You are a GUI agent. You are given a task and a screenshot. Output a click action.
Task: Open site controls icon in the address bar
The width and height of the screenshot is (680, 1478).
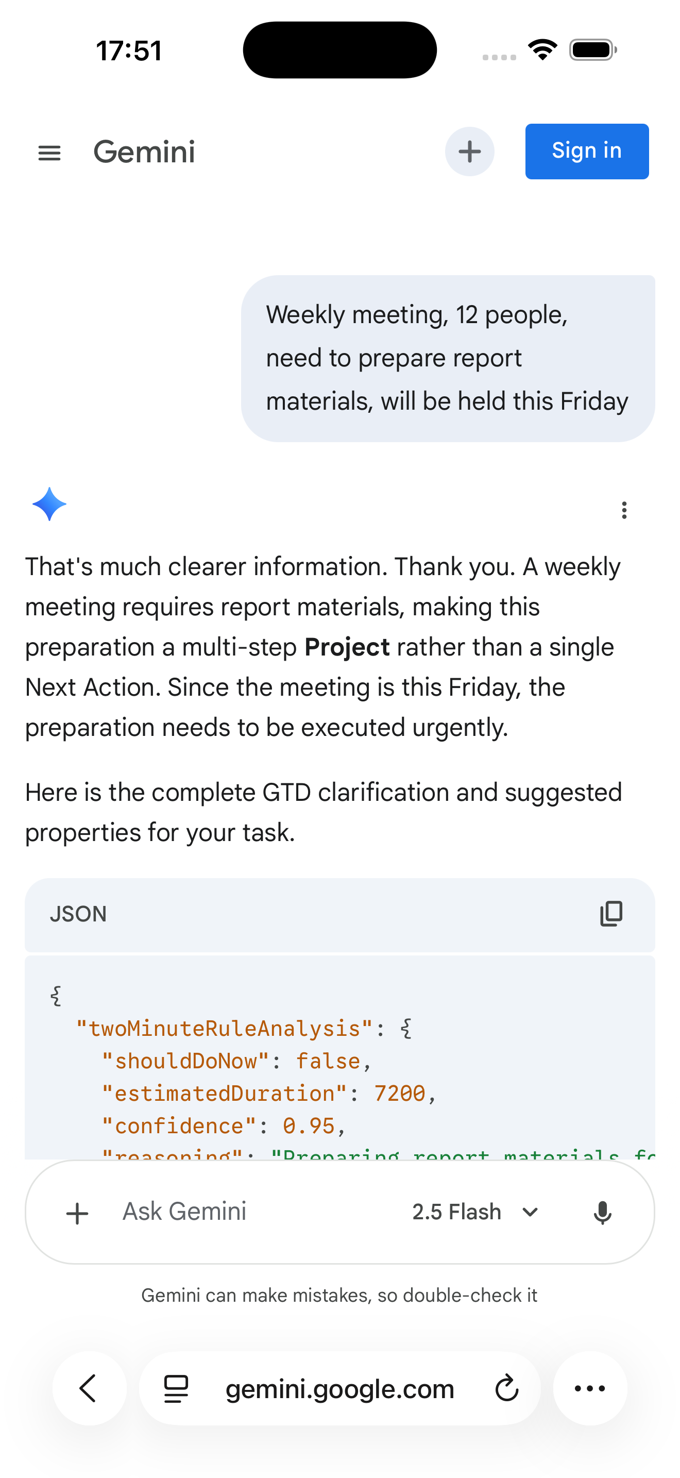175,1389
